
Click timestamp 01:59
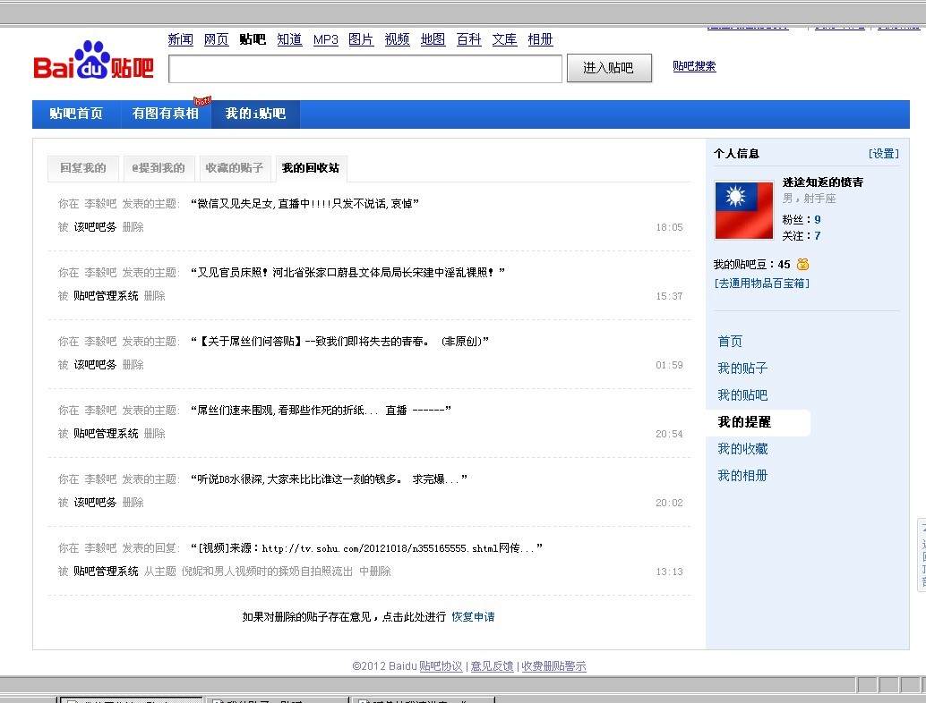[669, 365]
